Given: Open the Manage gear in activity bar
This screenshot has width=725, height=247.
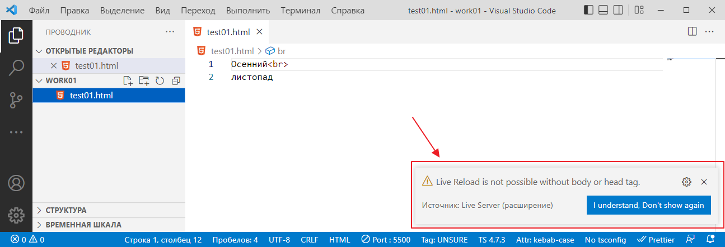Looking at the screenshot, I should tap(16, 214).
